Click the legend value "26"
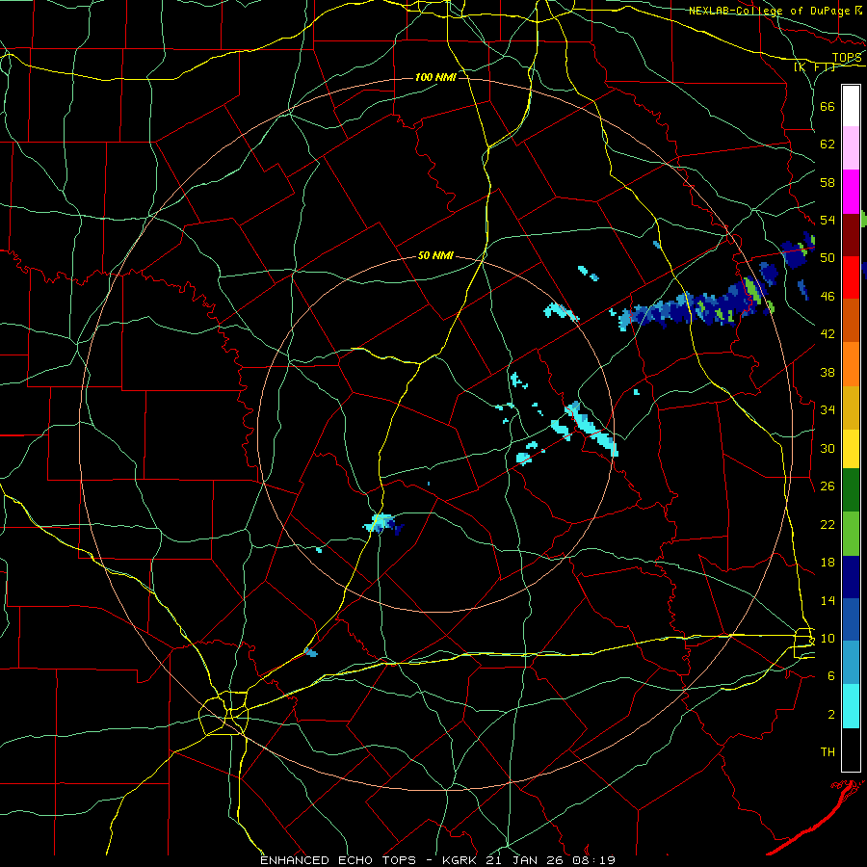 tap(828, 486)
